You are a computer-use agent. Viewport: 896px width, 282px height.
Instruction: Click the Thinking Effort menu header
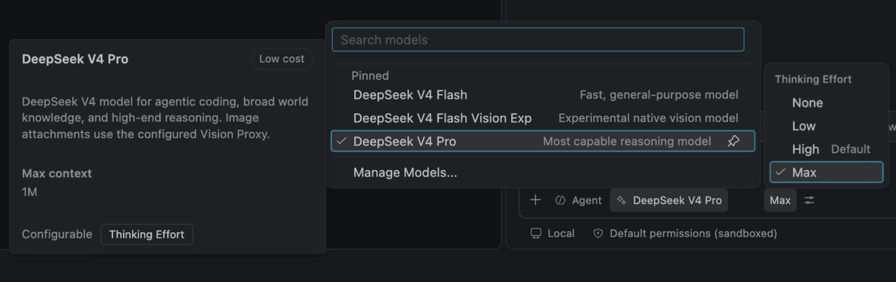click(x=813, y=79)
